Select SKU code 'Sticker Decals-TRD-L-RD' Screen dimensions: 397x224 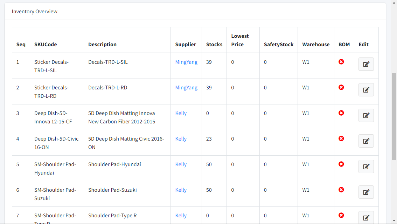51,92
